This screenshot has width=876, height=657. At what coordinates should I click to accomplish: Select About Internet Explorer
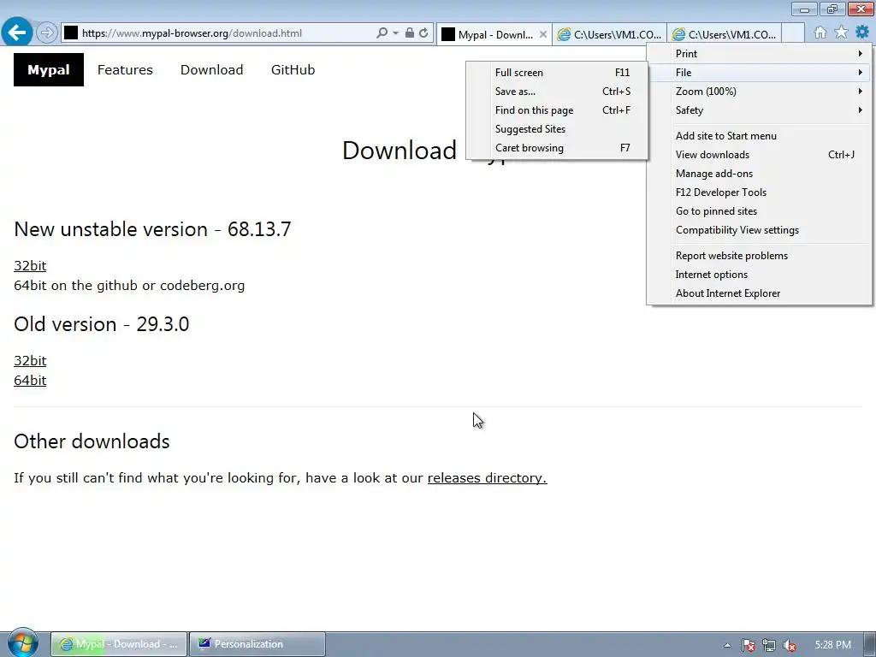click(x=760, y=293)
